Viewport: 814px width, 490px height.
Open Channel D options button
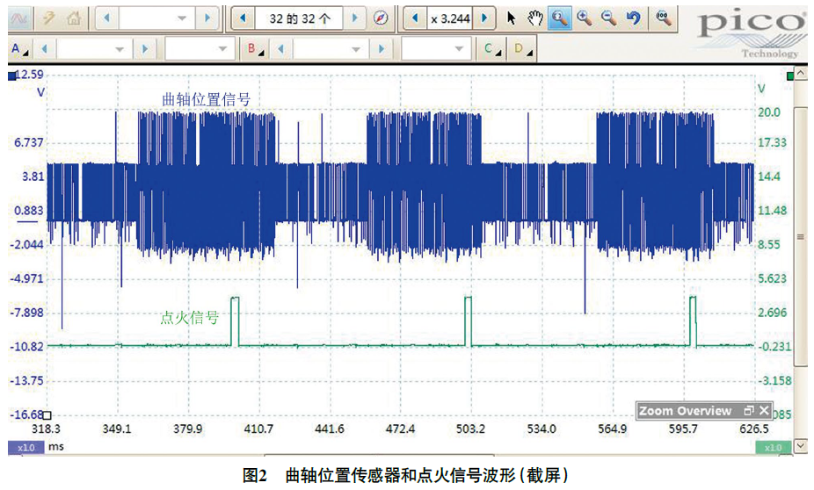pyautogui.click(x=522, y=49)
